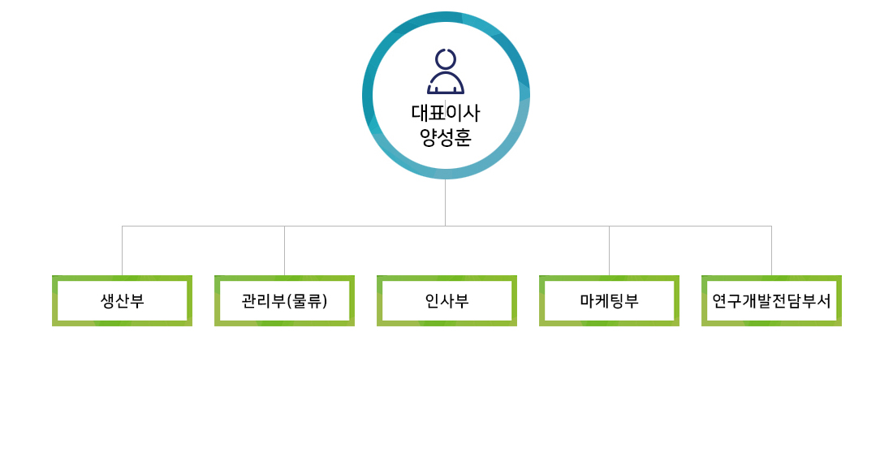Viewport: 893px width, 453px height.
Task: Select the 대표이사 title text
Action: (x=446, y=113)
